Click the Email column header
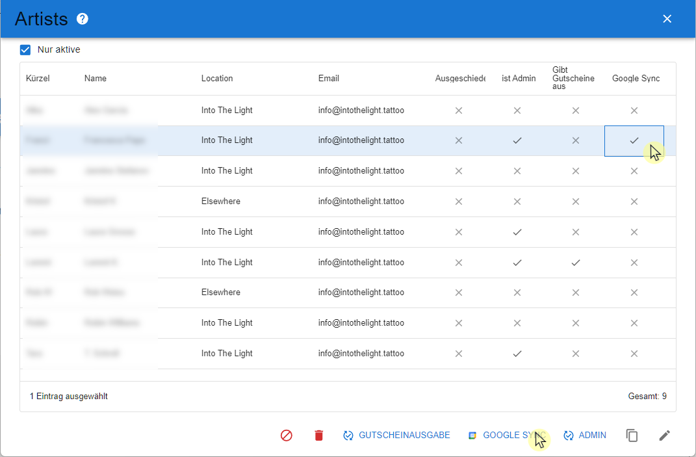Viewport: 696px width, 457px height. tap(328, 78)
